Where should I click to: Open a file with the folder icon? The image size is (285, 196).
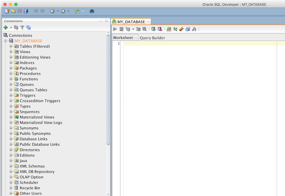(13, 11)
